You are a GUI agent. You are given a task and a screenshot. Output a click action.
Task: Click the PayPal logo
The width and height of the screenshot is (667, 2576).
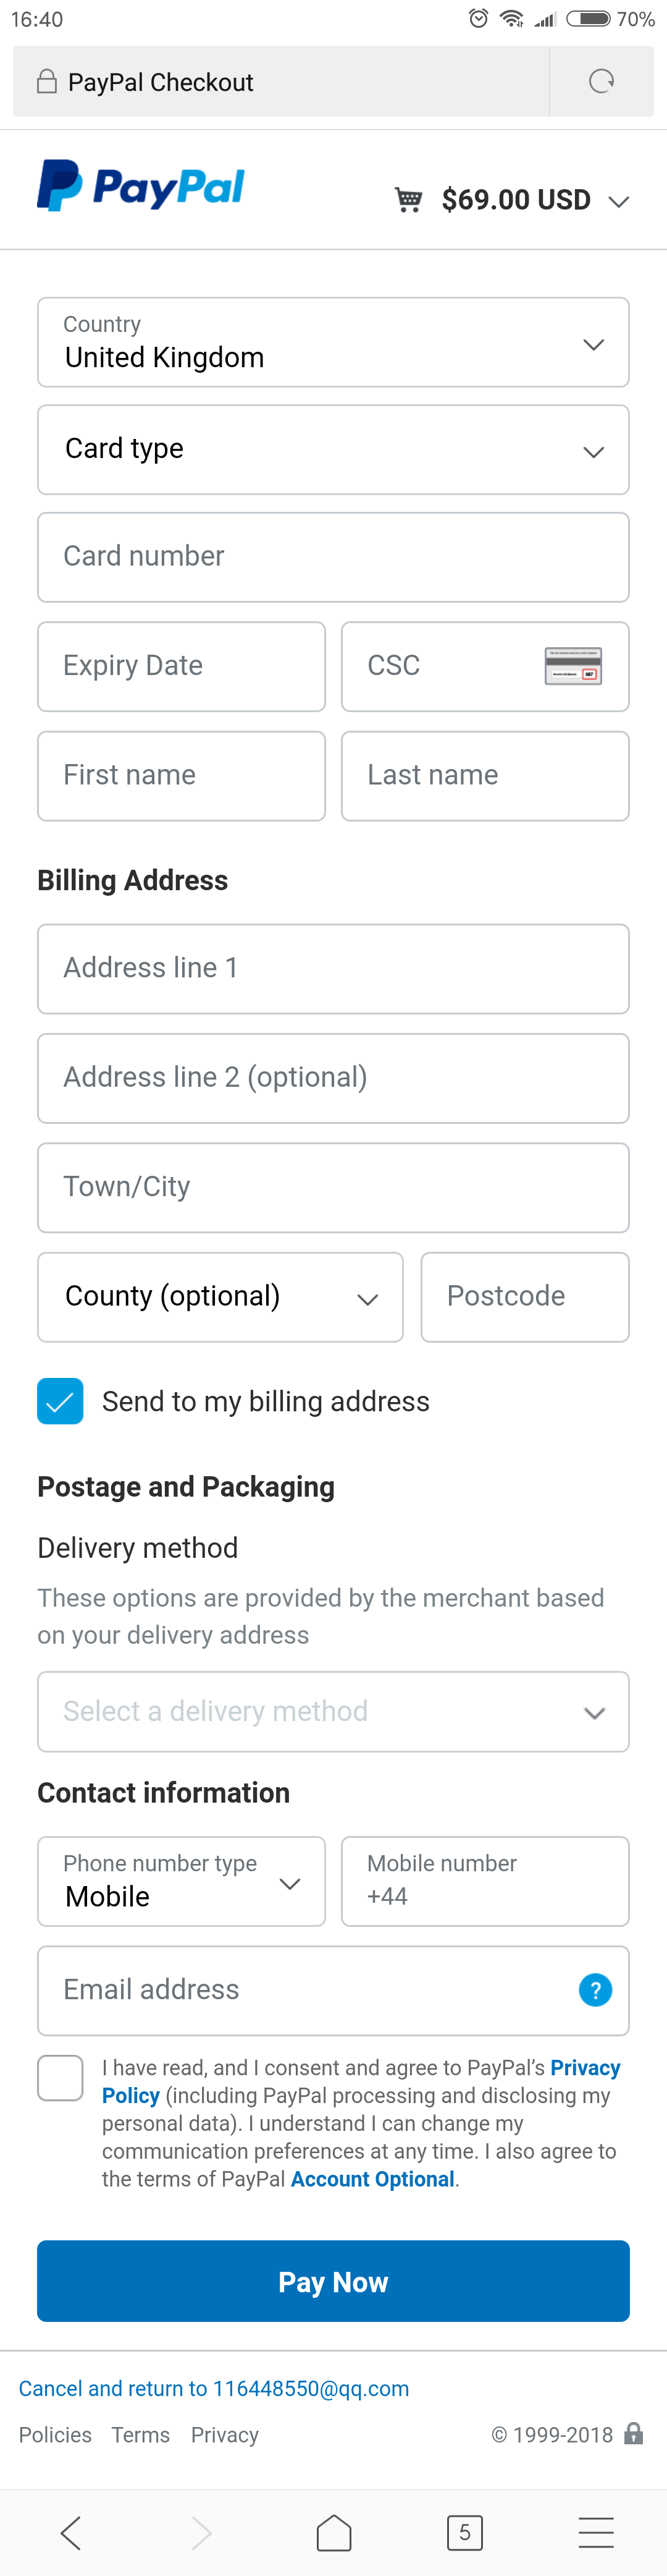coord(141,186)
